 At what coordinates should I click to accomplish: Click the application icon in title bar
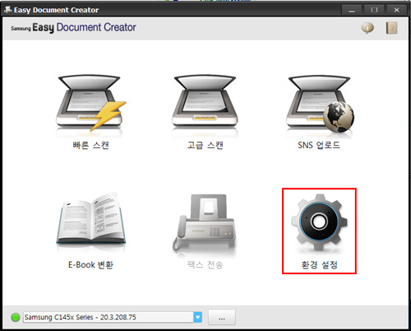click(x=7, y=10)
